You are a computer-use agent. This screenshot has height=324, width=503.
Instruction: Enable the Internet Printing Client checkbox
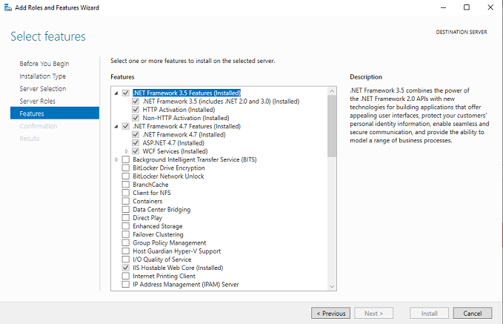point(125,276)
